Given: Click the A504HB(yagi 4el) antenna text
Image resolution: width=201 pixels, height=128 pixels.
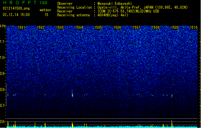Looking at the screenshot, I should click(113, 15).
